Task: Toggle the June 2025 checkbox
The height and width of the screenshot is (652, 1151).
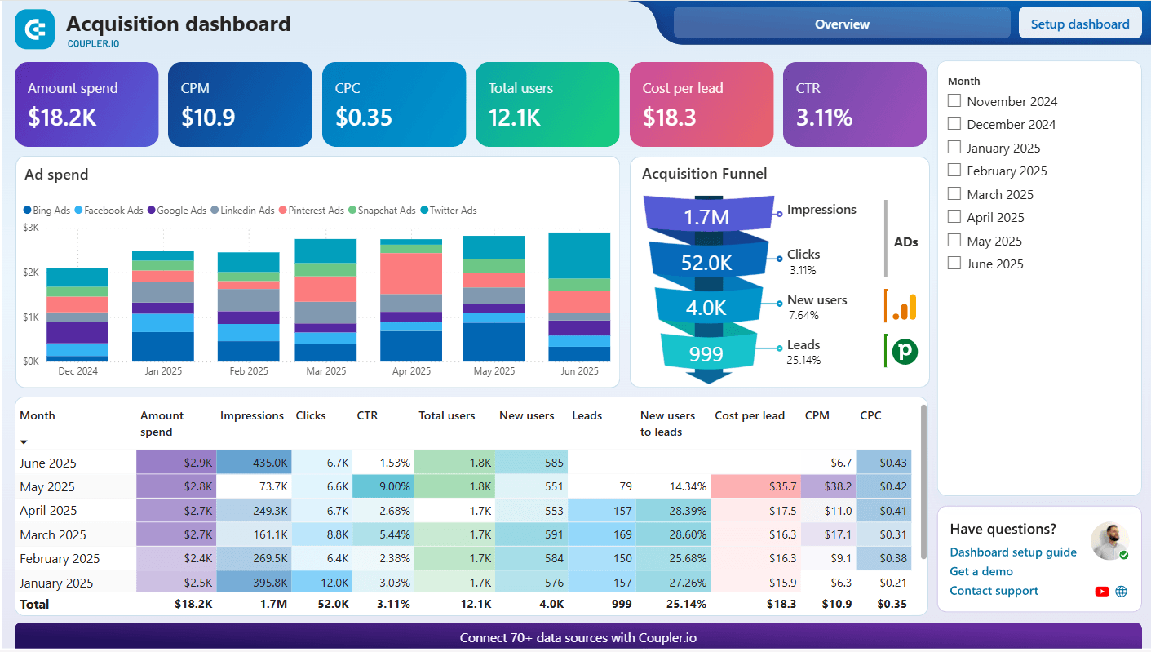Action: tap(954, 264)
